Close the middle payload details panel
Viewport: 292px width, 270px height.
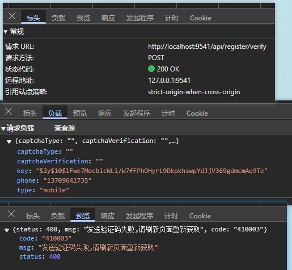9,111
